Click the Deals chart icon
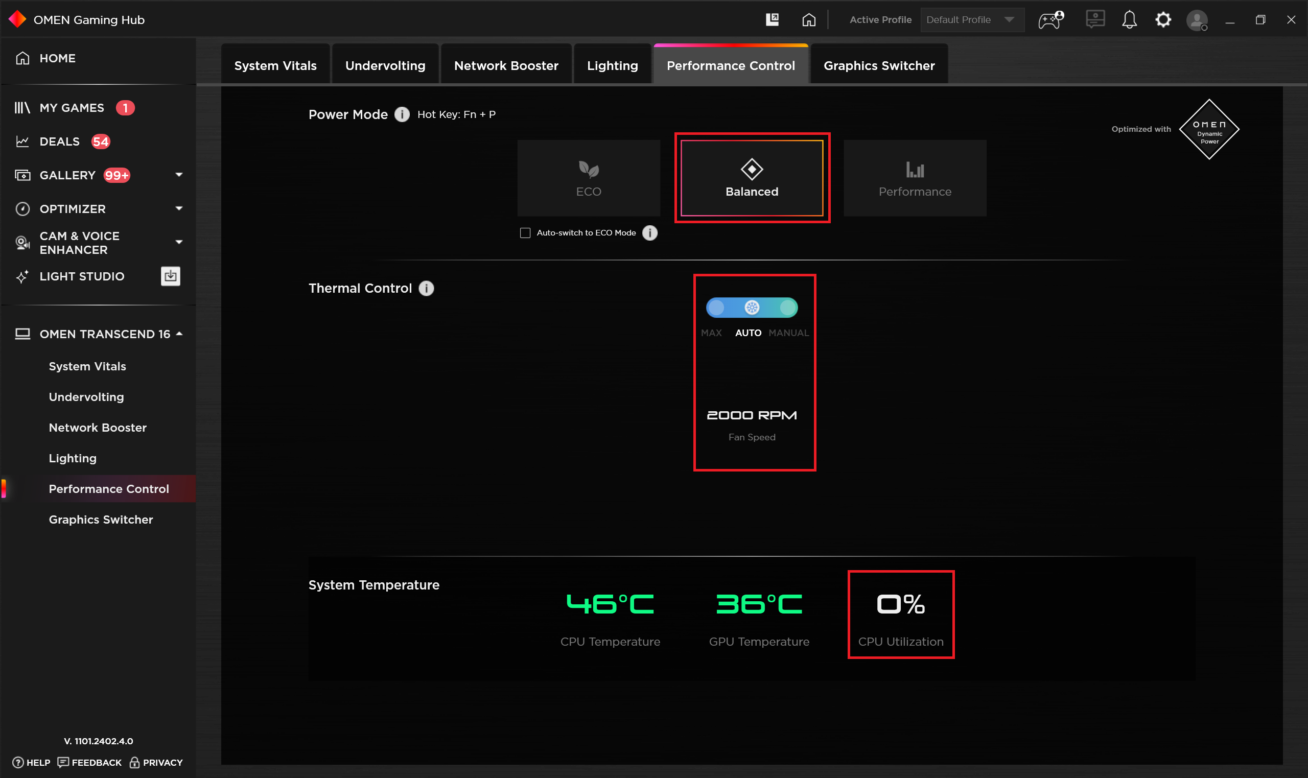The width and height of the screenshot is (1308, 778). [22, 142]
